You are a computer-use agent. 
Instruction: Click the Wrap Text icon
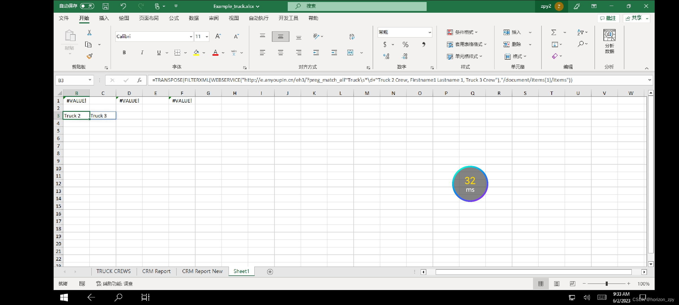click(352, 36)
